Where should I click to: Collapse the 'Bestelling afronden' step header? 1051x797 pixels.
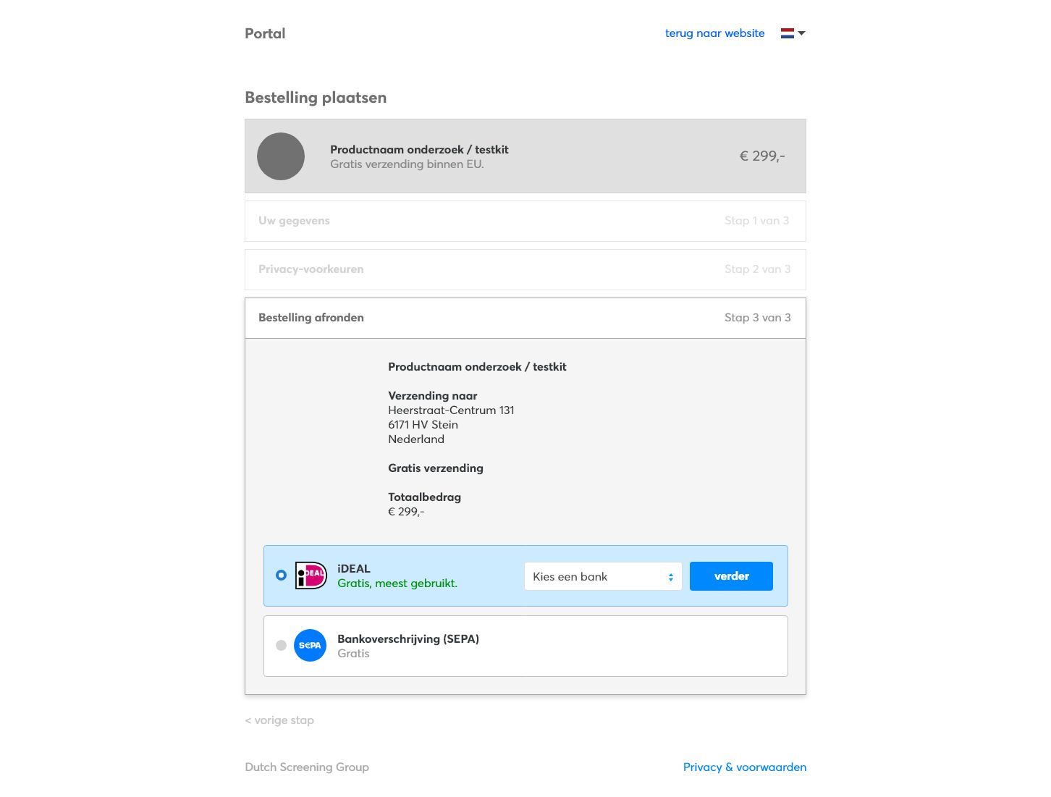click(x=525, y=318)
